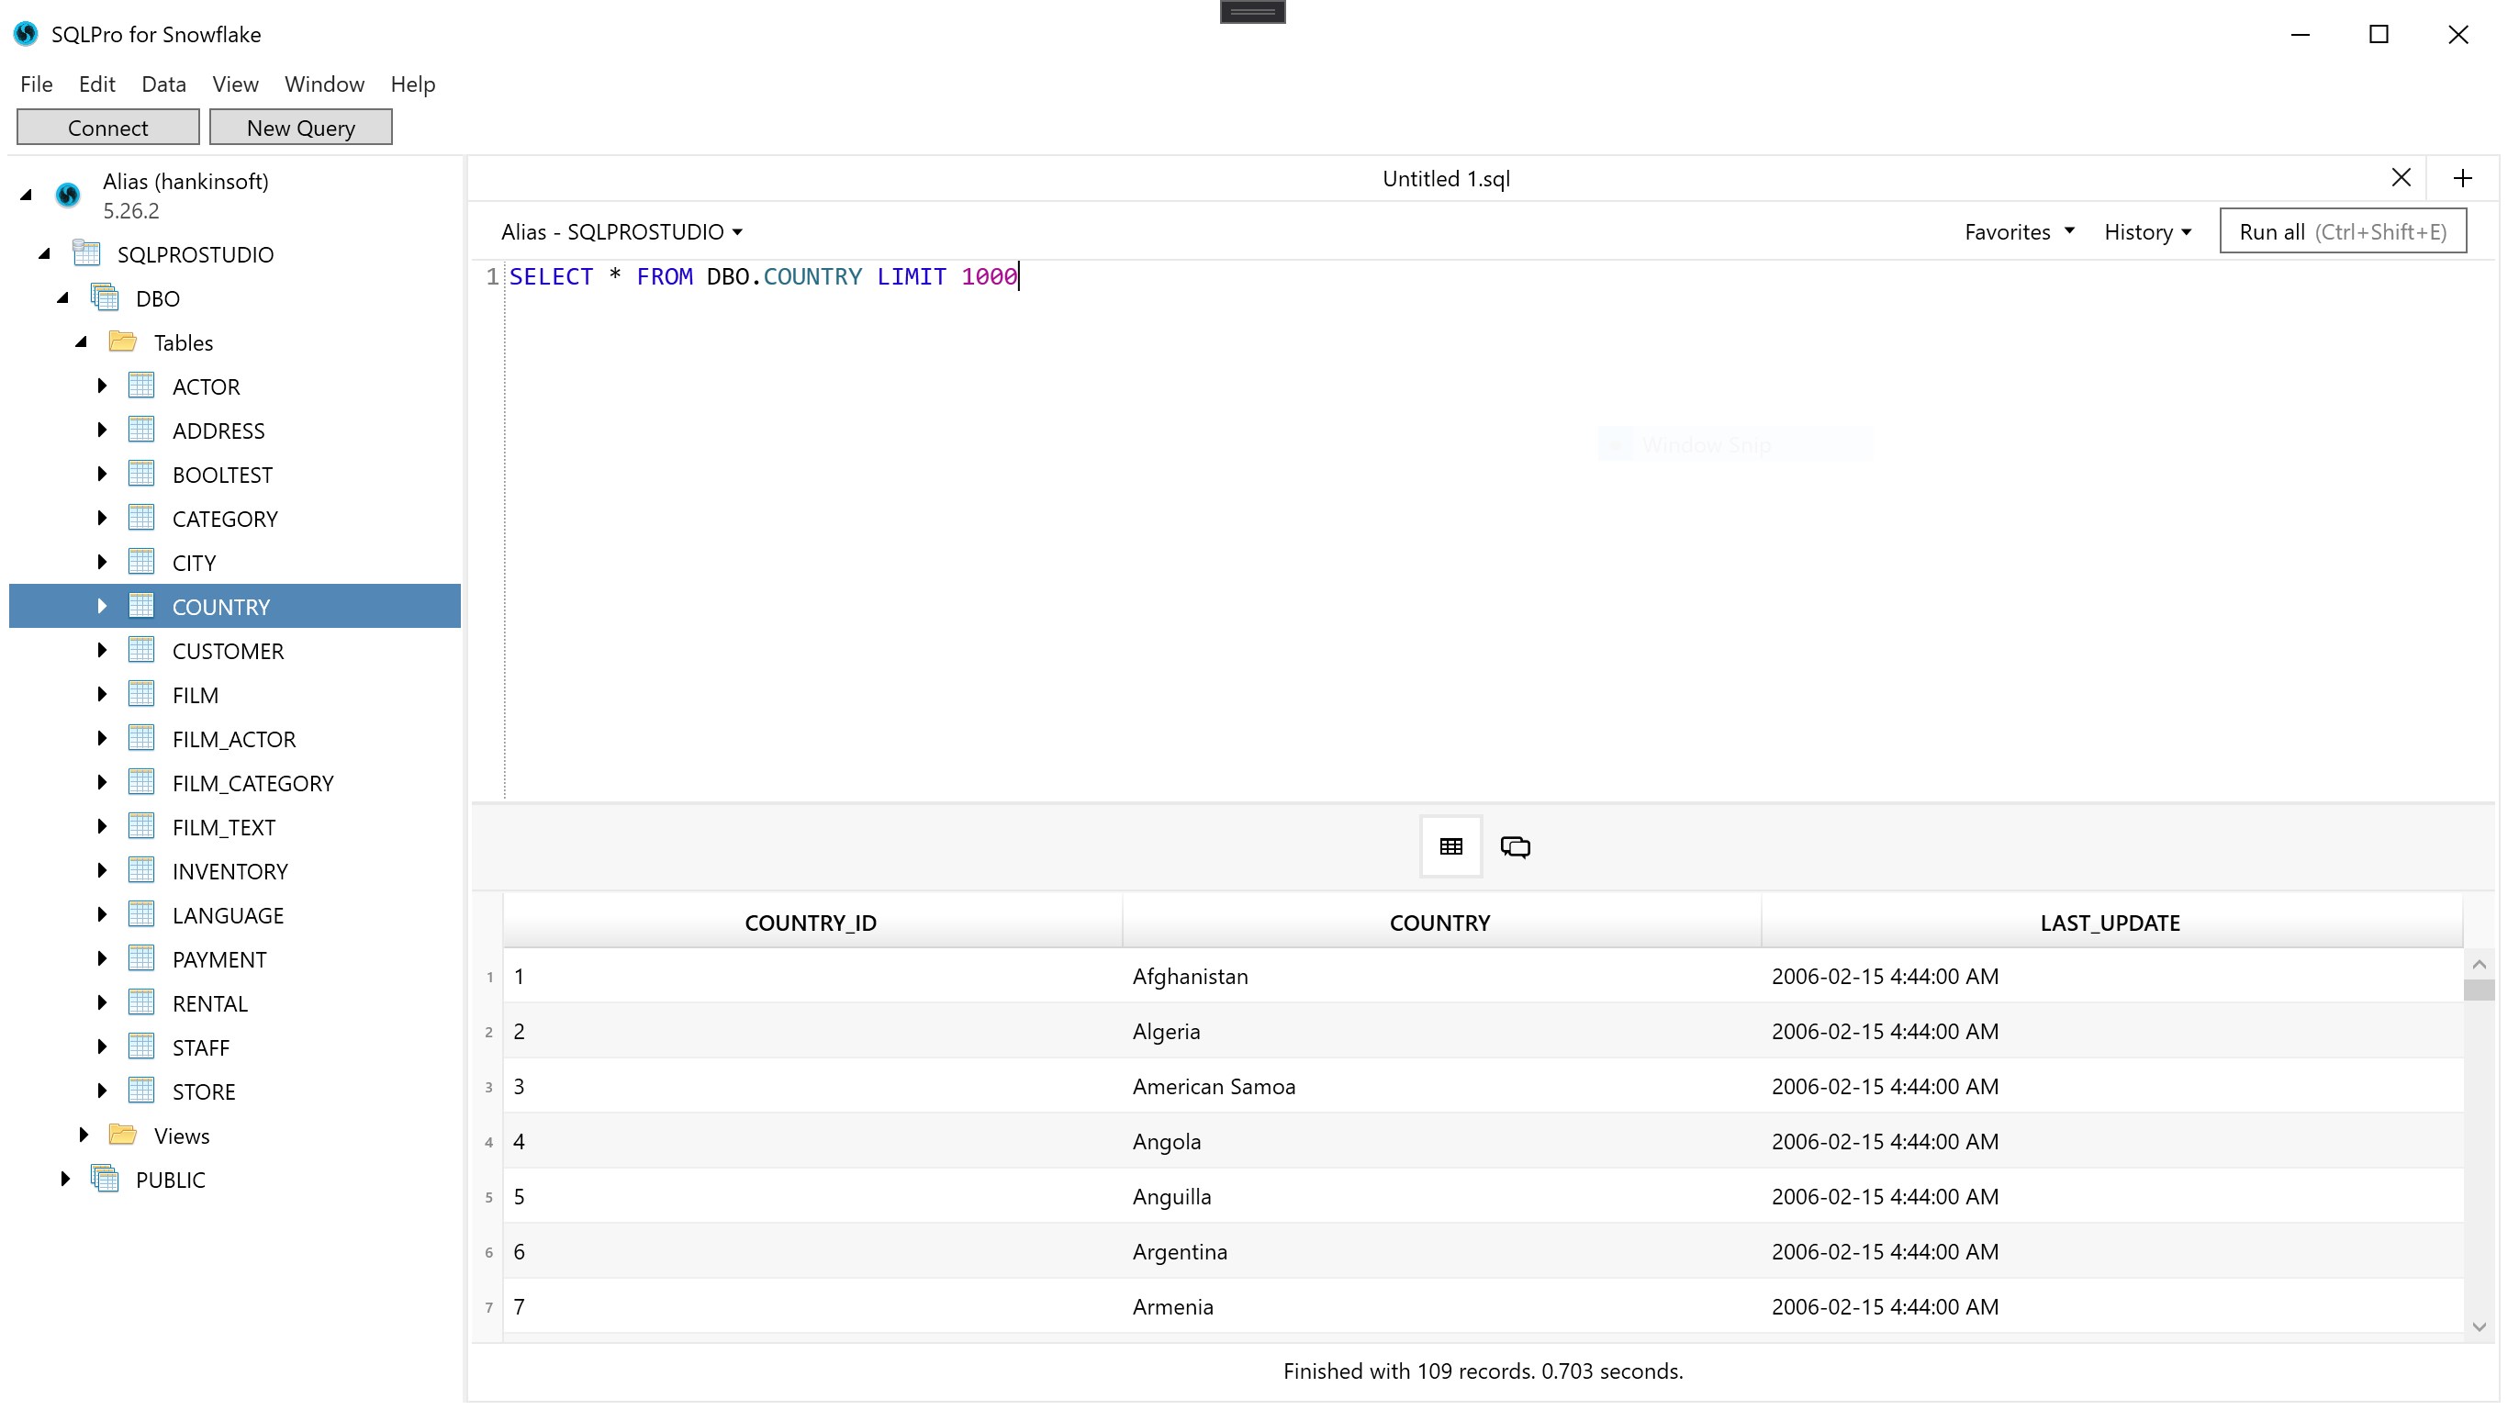The width and height of the screenshot is (2508, 1410).
Task: Click the Tables folder icon
Action: [123, 341]
